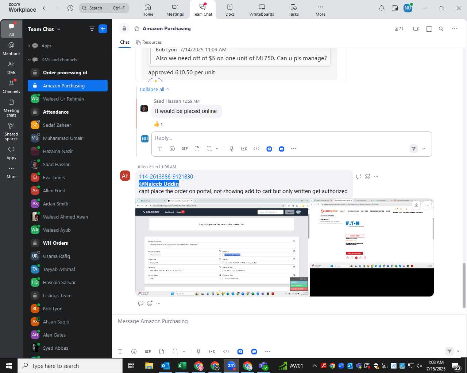The image size is (467, 373).
Task: Open Outlook from the taskbar
Action: [165, 366]
